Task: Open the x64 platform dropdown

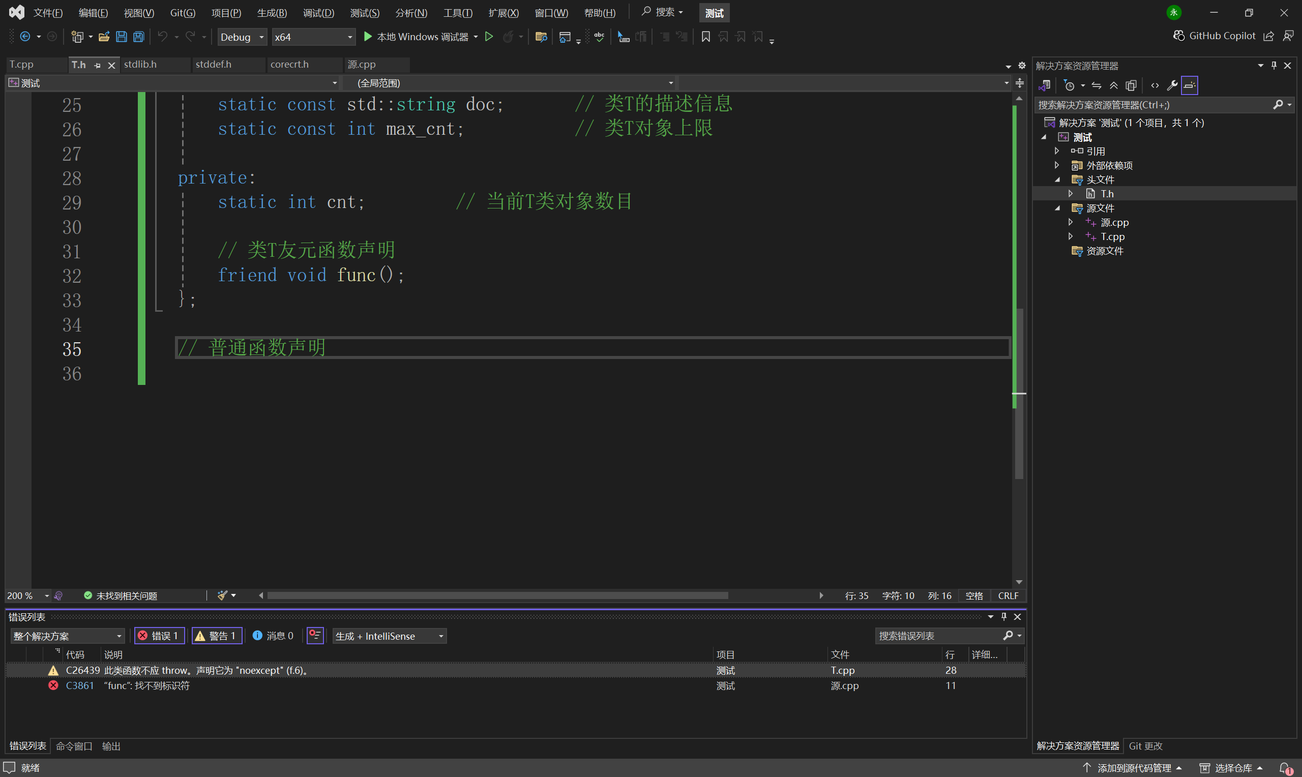Action: tap(313, 37)
